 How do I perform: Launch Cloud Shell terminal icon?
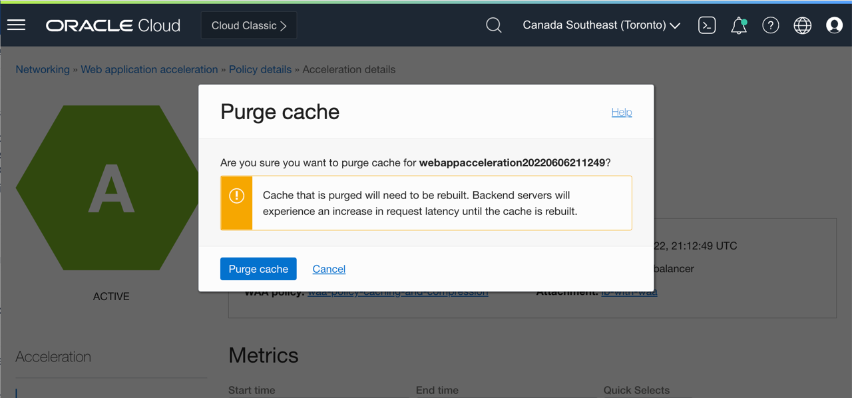(x=707, y=25)
